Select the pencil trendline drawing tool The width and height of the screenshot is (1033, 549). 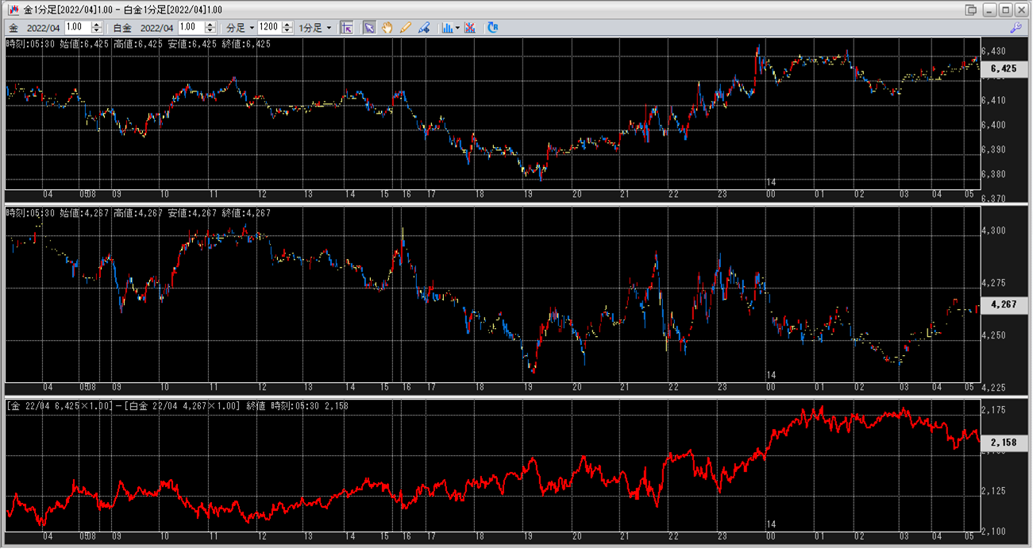pos(406,28)
